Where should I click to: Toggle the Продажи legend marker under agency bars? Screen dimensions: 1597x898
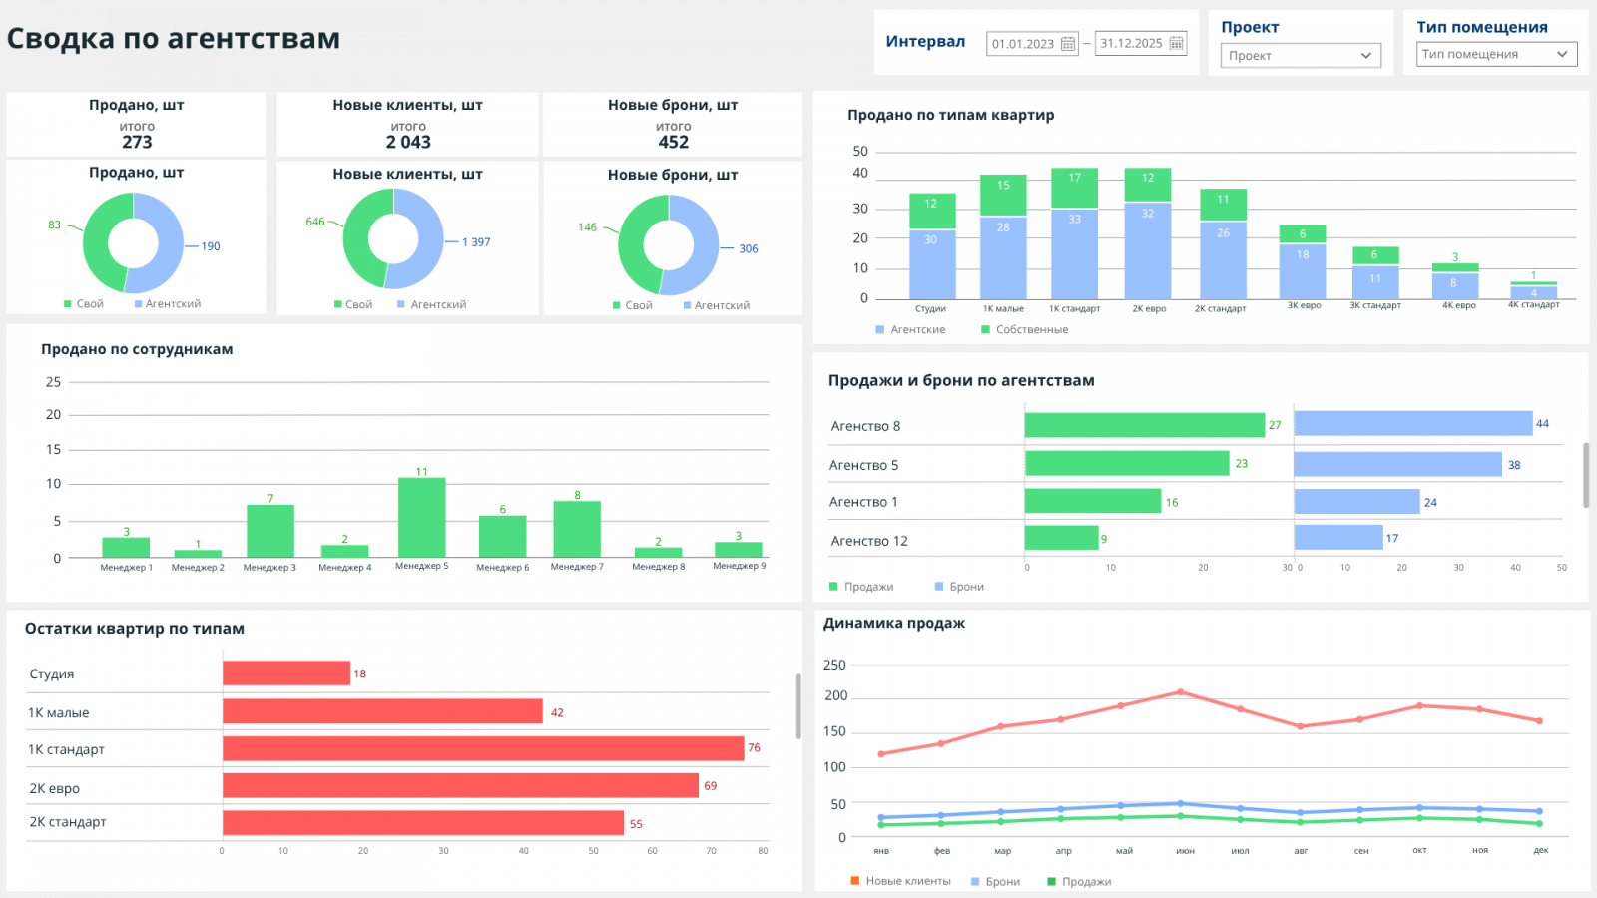coord(834,587)
